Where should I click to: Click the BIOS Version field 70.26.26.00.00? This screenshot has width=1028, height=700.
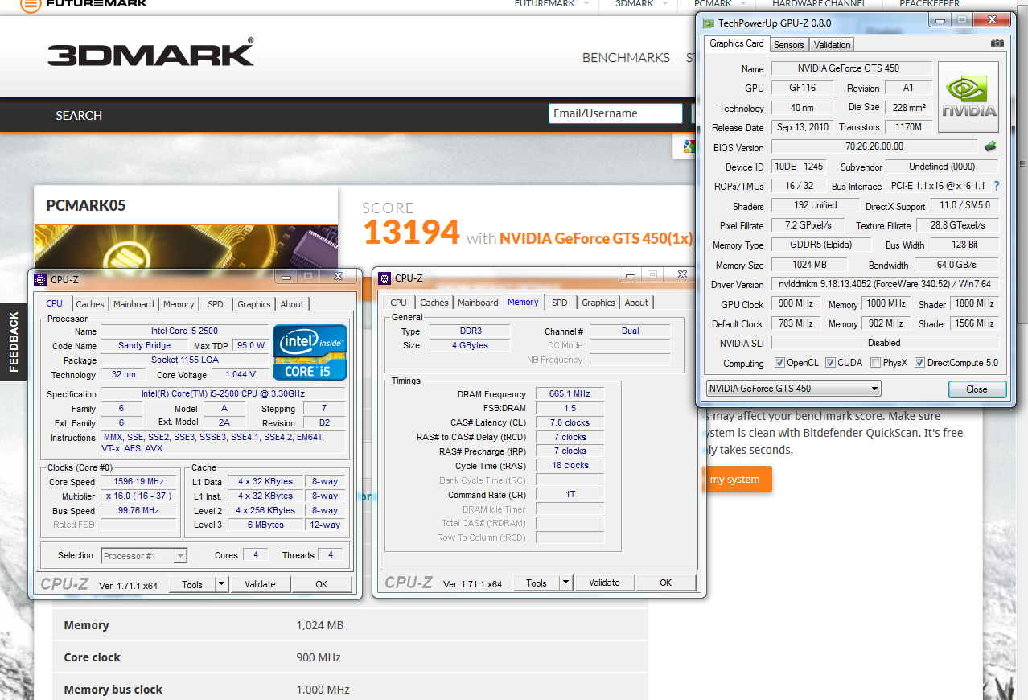[874, 146]
